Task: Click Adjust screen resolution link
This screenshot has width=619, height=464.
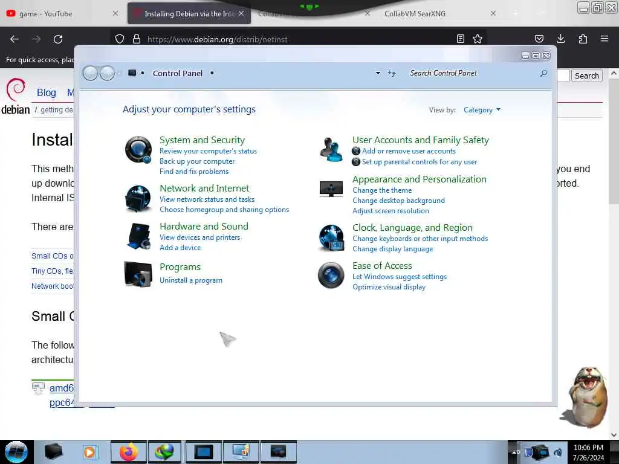Action: [391, 211]
